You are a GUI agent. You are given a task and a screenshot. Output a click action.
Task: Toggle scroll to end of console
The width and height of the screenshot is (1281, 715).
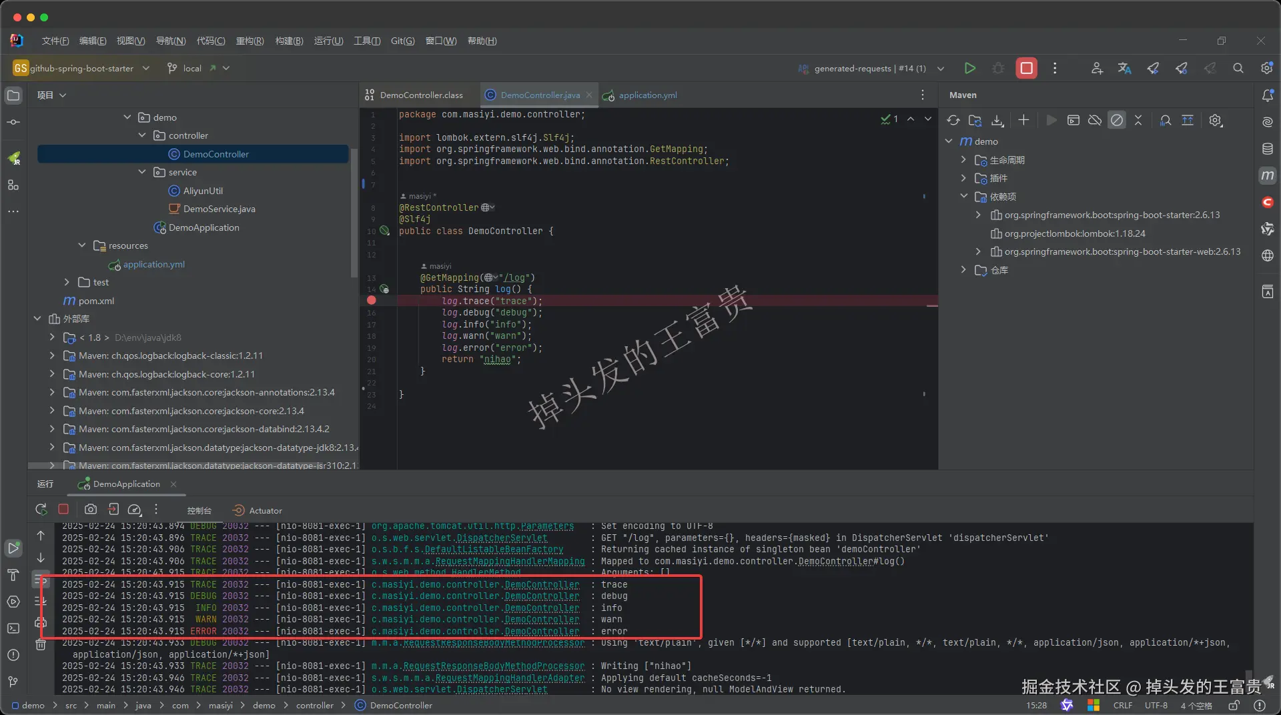(41, 601)
